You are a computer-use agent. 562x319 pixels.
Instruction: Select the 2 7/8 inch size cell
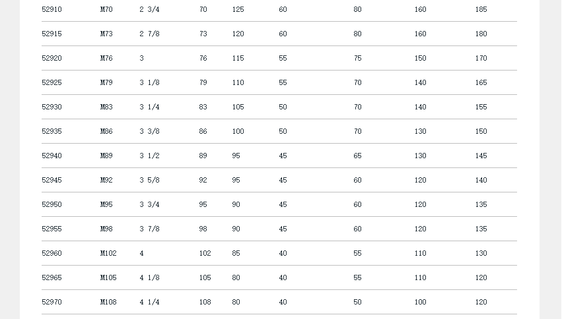[149, 34]
